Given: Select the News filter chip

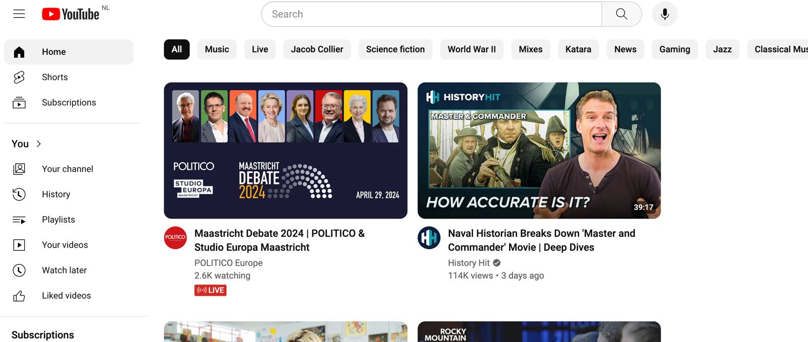Looking at the screenshot, I should (x=625, y=49).
